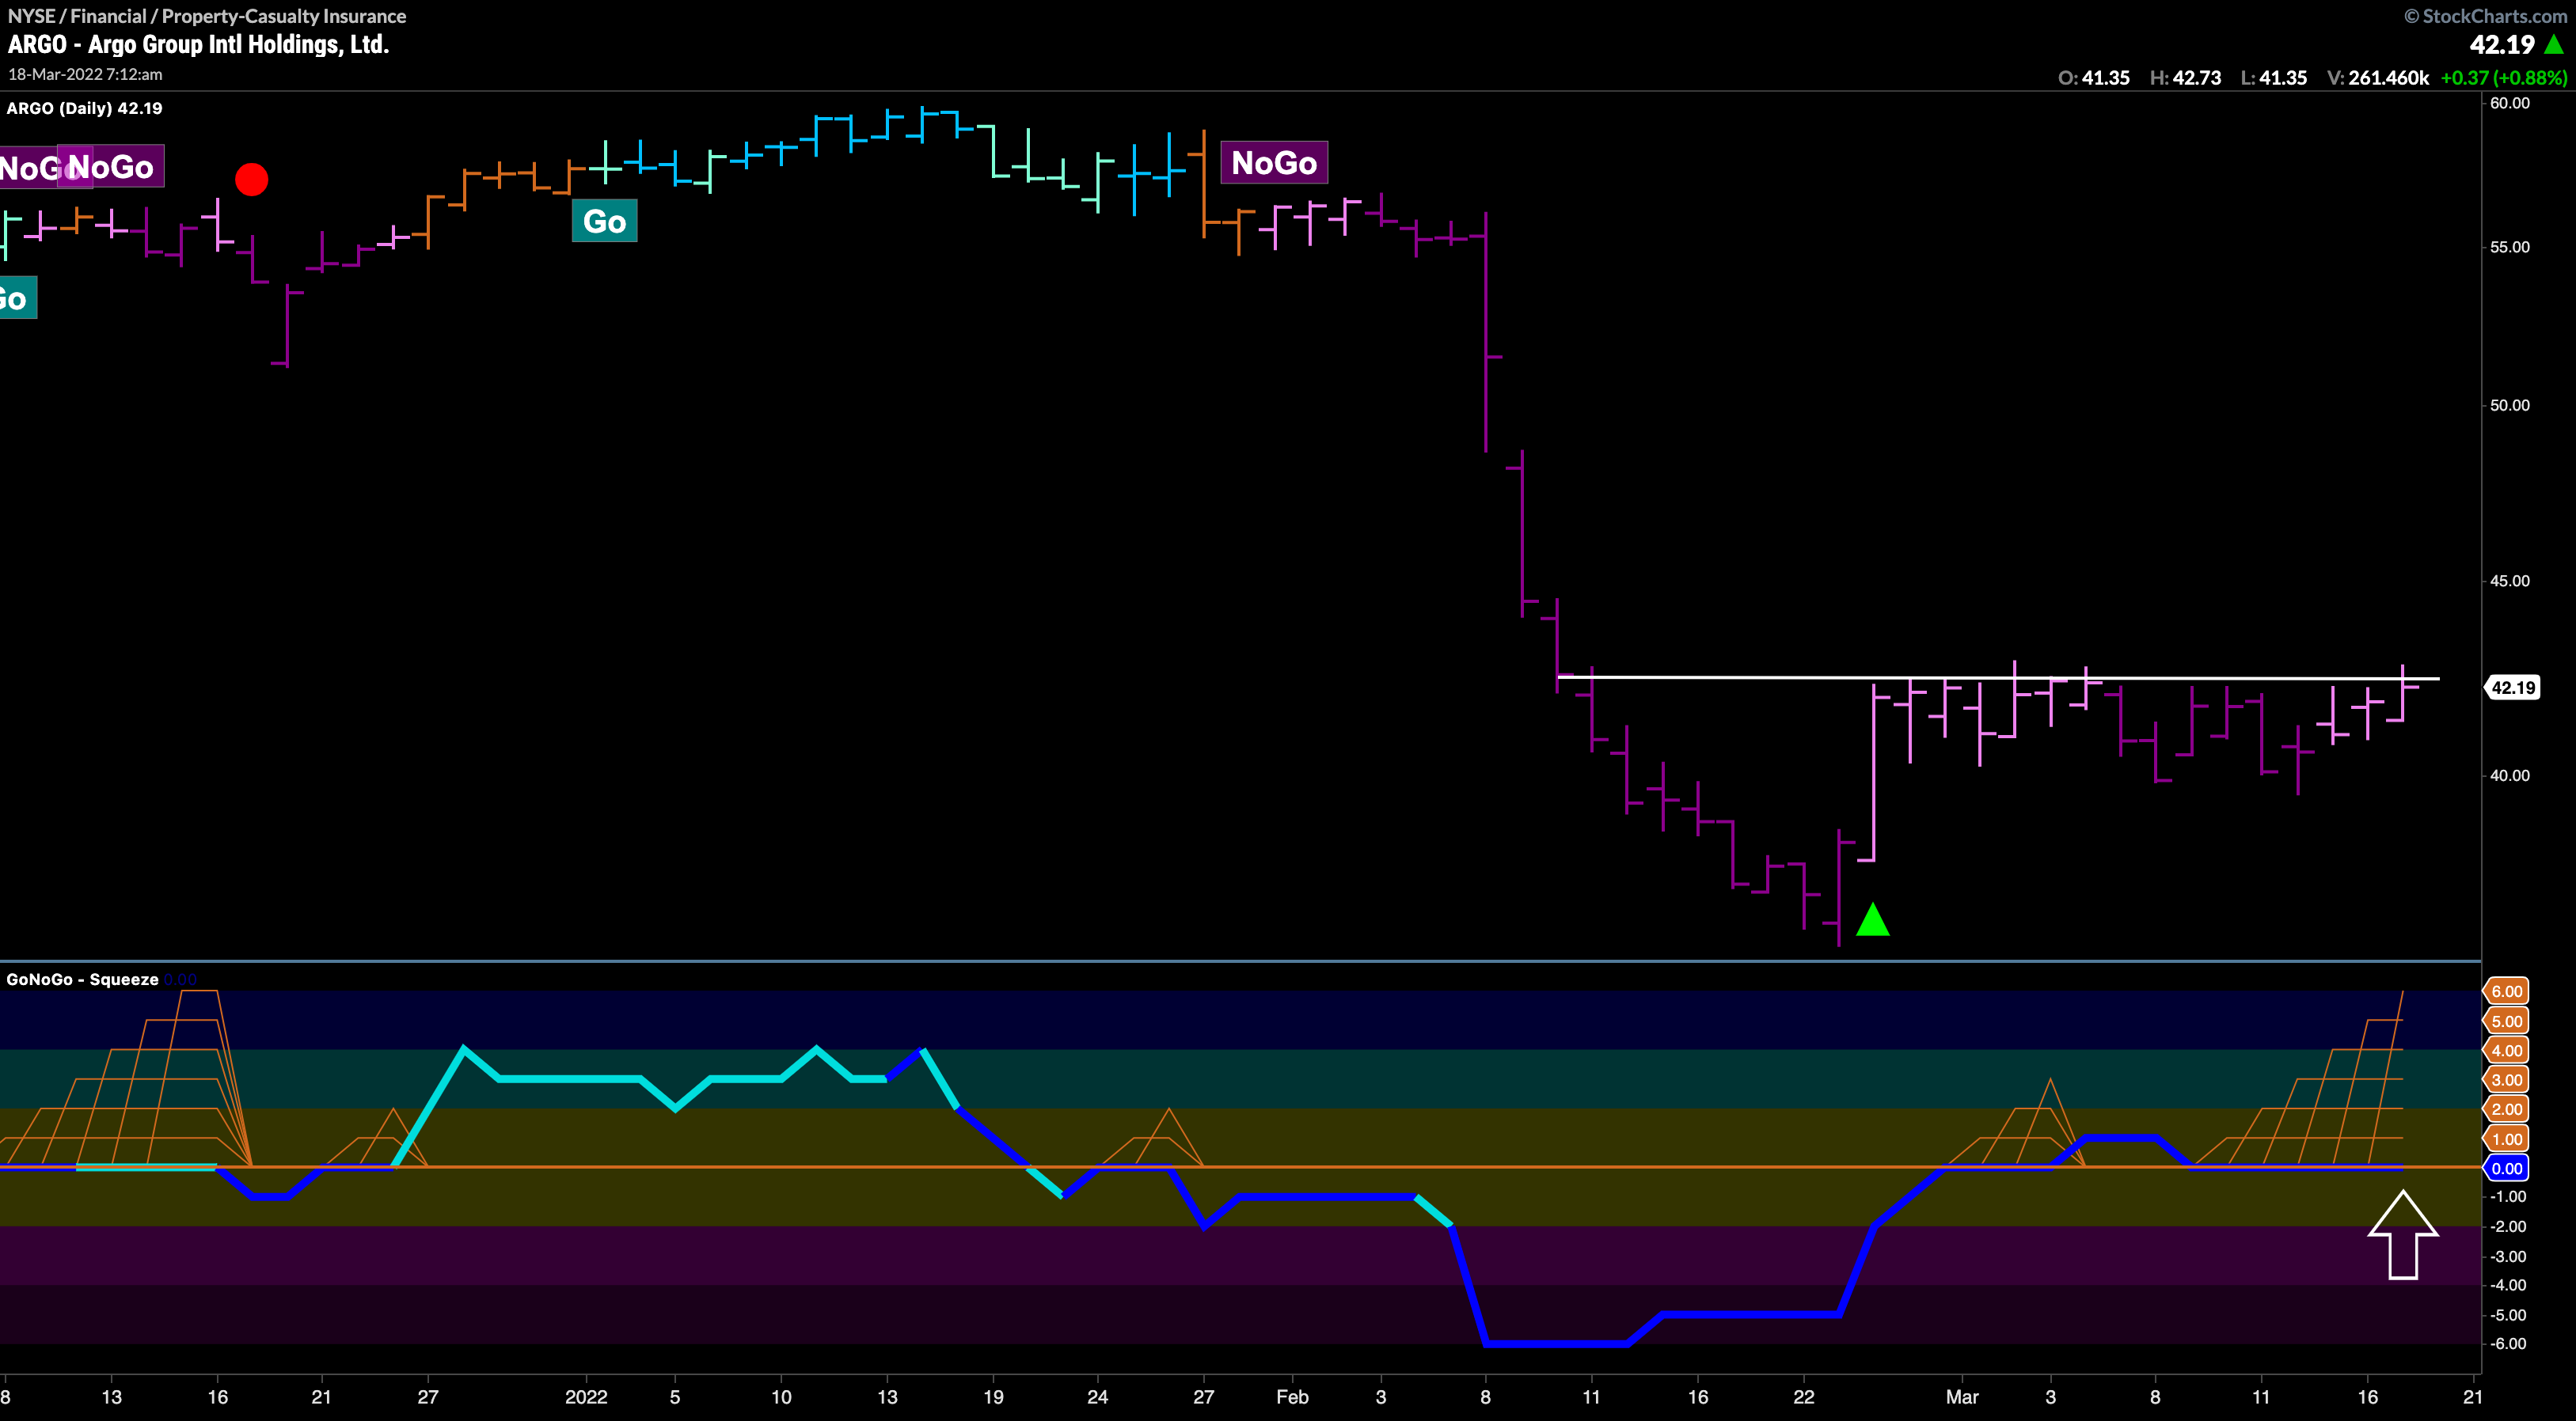The width and height of the screenshot is (2576, 1421).
Task: Click the -3.00 oscillator axis label
Action: [2507, 1256]
